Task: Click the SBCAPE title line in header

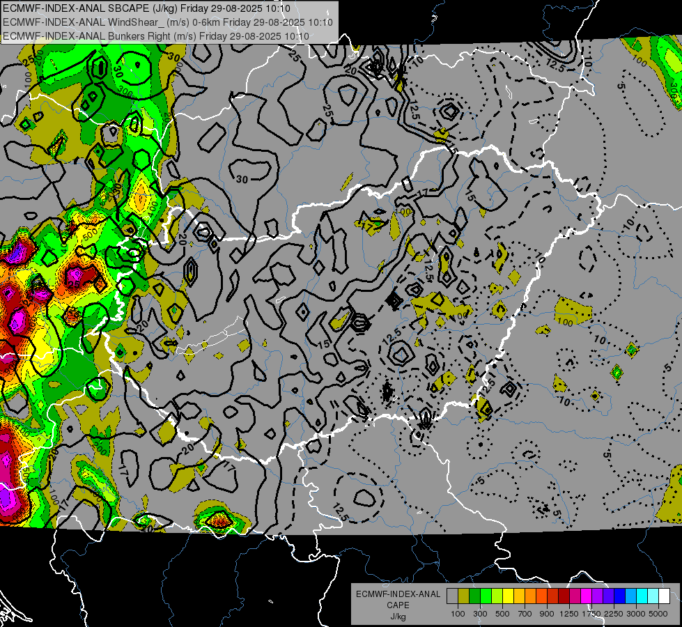Action: point(146,8)
